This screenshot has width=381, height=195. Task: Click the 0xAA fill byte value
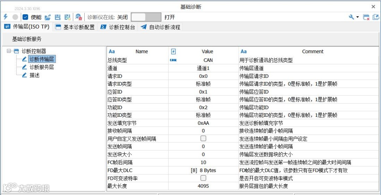click(x=204, y=123)
